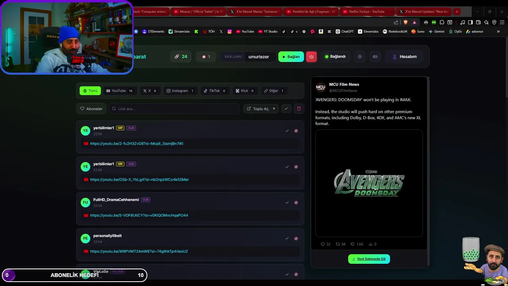Viewport: 508px width, 286px height.
Task: Open the Toplu Aç dropdown
Action: coord(261,108)
